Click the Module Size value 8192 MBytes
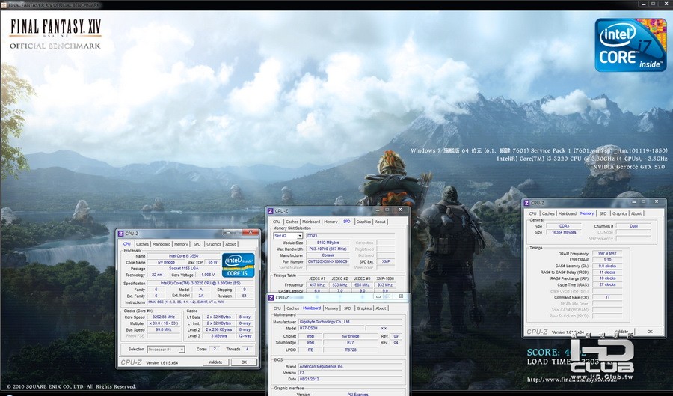Image resolution: width=673 pixels, height=396 pixels. (328, 243)
